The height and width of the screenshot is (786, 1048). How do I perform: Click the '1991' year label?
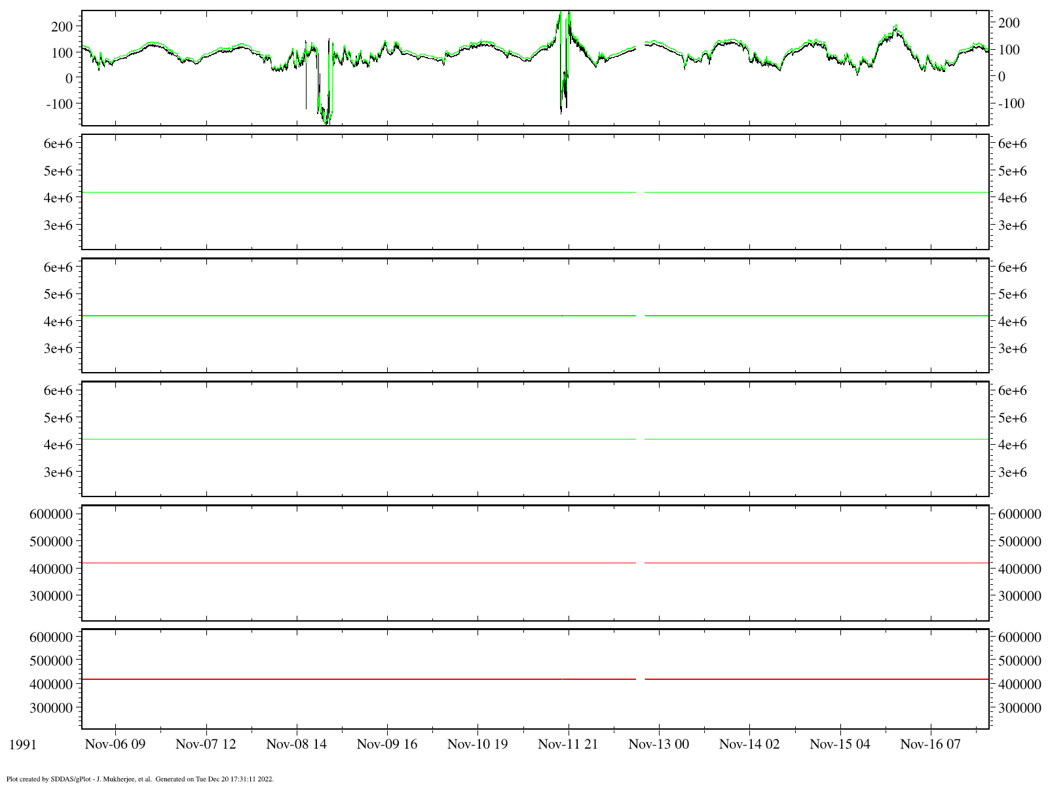pos(22,745)
